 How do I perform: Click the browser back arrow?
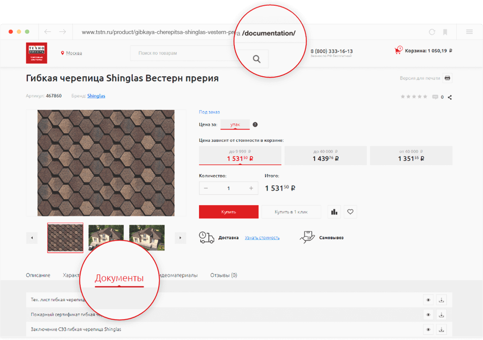[47, 32]
